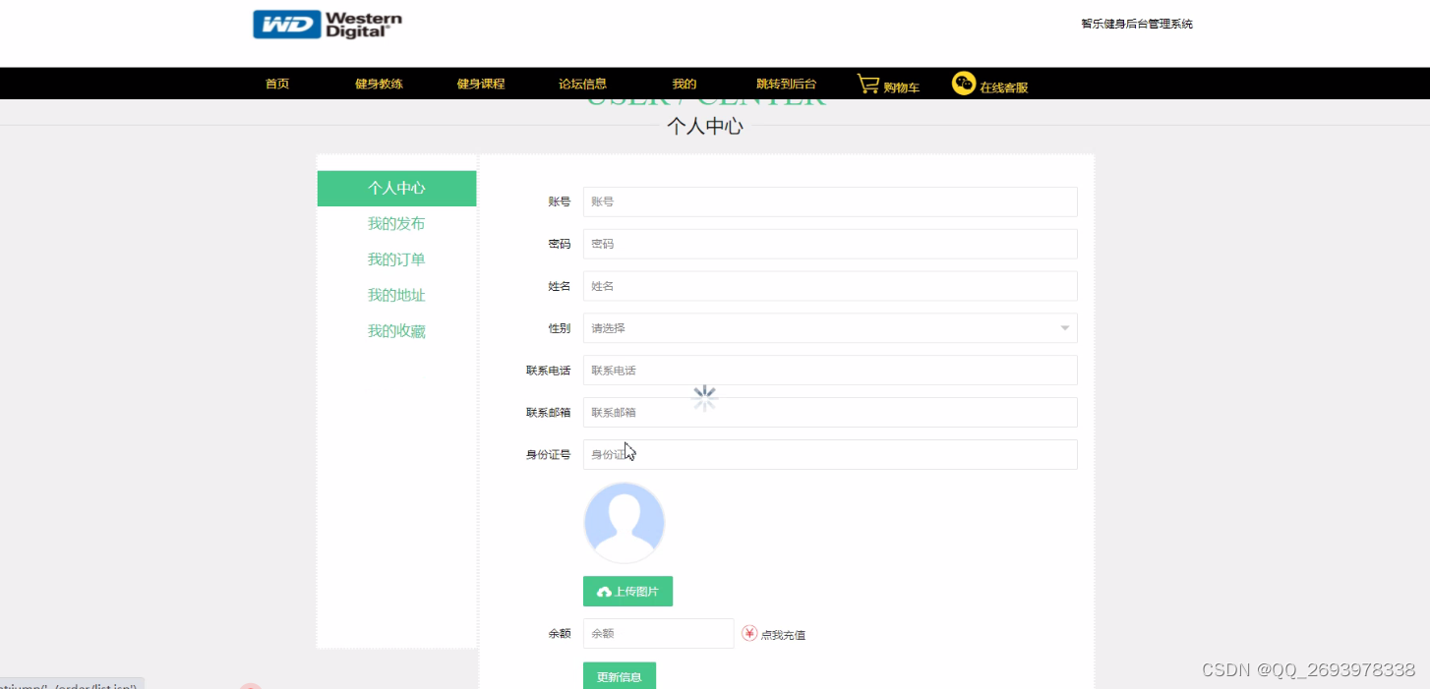Click the 在线客服 link text
1430x689 pixels.
coord(1003,87)
